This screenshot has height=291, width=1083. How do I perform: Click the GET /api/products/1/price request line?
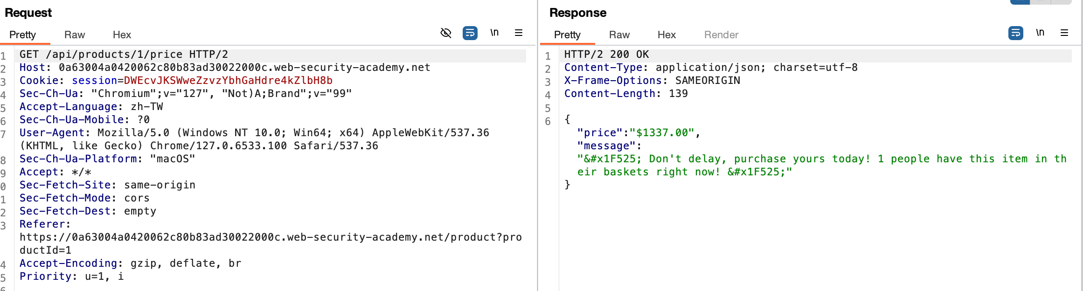click(124, 55)
